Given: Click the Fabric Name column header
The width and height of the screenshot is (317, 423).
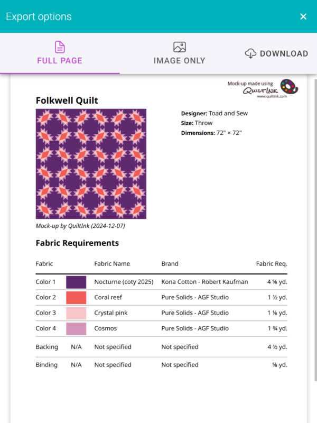Looking at the screenshot, I should pos(112,263).
